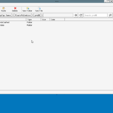Expand the chevron after PlantsVsZombies

point(33,15)
